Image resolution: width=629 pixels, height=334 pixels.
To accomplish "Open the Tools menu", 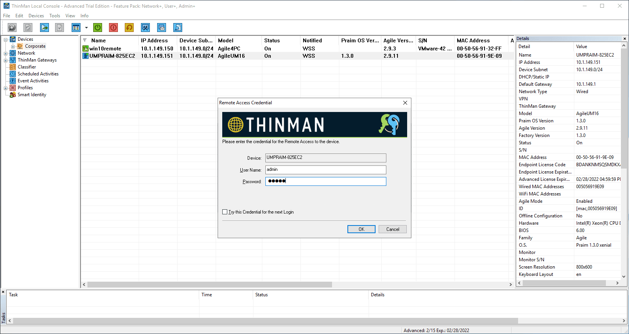I will coord(55,16).
